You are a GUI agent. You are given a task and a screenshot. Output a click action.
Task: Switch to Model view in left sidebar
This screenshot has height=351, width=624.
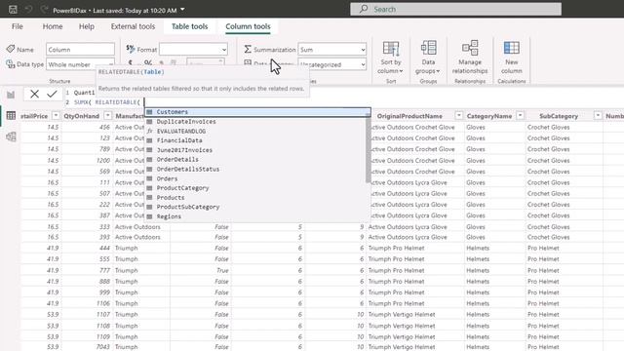[11, 136]
